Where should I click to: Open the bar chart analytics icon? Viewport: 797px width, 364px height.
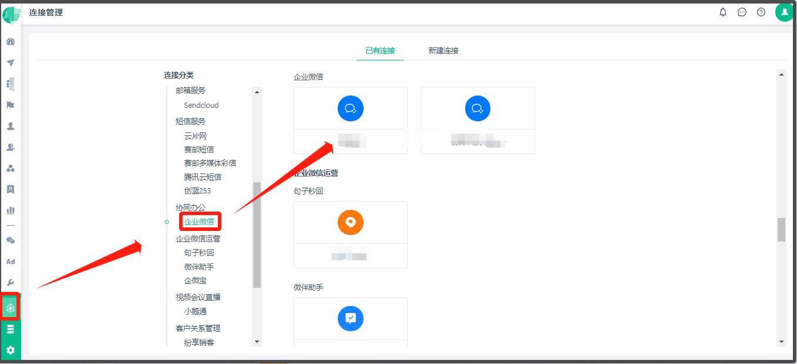point(11,210)
